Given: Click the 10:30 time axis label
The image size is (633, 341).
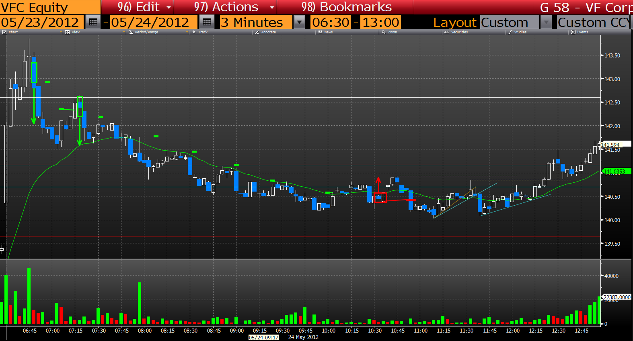Looking at the screenshot, I should (x=375, y=331).
